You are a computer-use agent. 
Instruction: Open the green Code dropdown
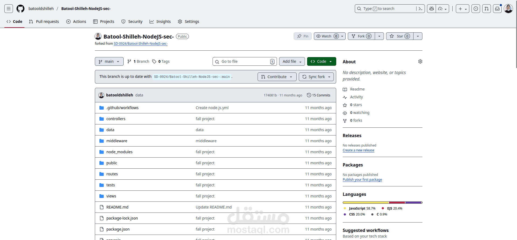(321, 61)
